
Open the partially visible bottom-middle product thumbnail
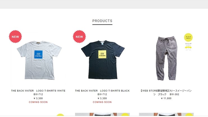click(102, 114)
